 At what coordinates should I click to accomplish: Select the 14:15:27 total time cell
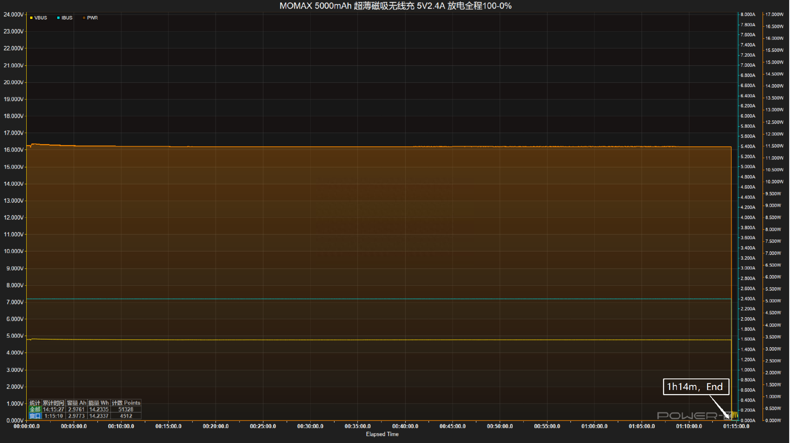[x=53, y=409]
